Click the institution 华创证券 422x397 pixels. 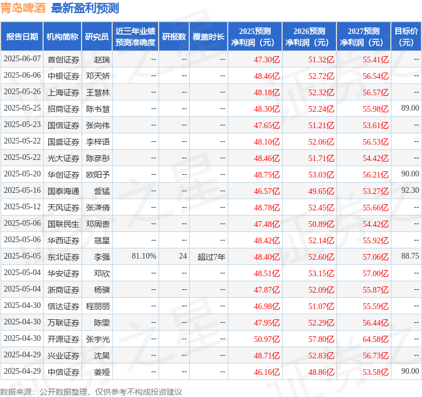click(63, 174)
